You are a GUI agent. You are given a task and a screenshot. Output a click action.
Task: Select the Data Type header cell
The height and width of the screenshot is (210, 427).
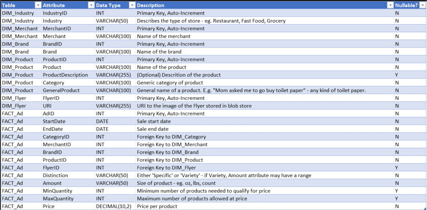[x=115, y=5]
